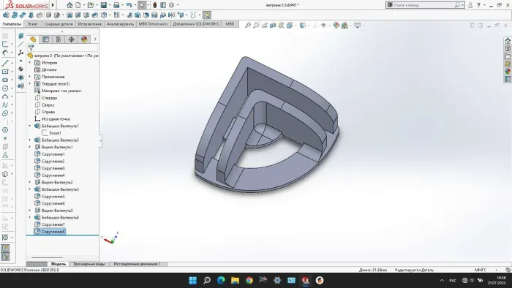Open Appearances color ball in task pane
Screen dimensions: 512x288
tap(508, 72)
